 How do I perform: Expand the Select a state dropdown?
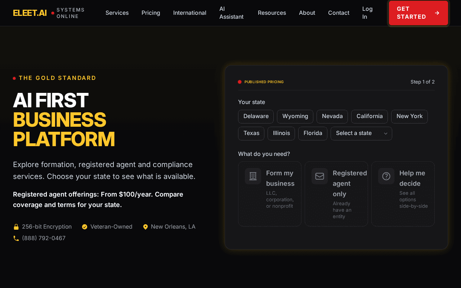[362, 134]
